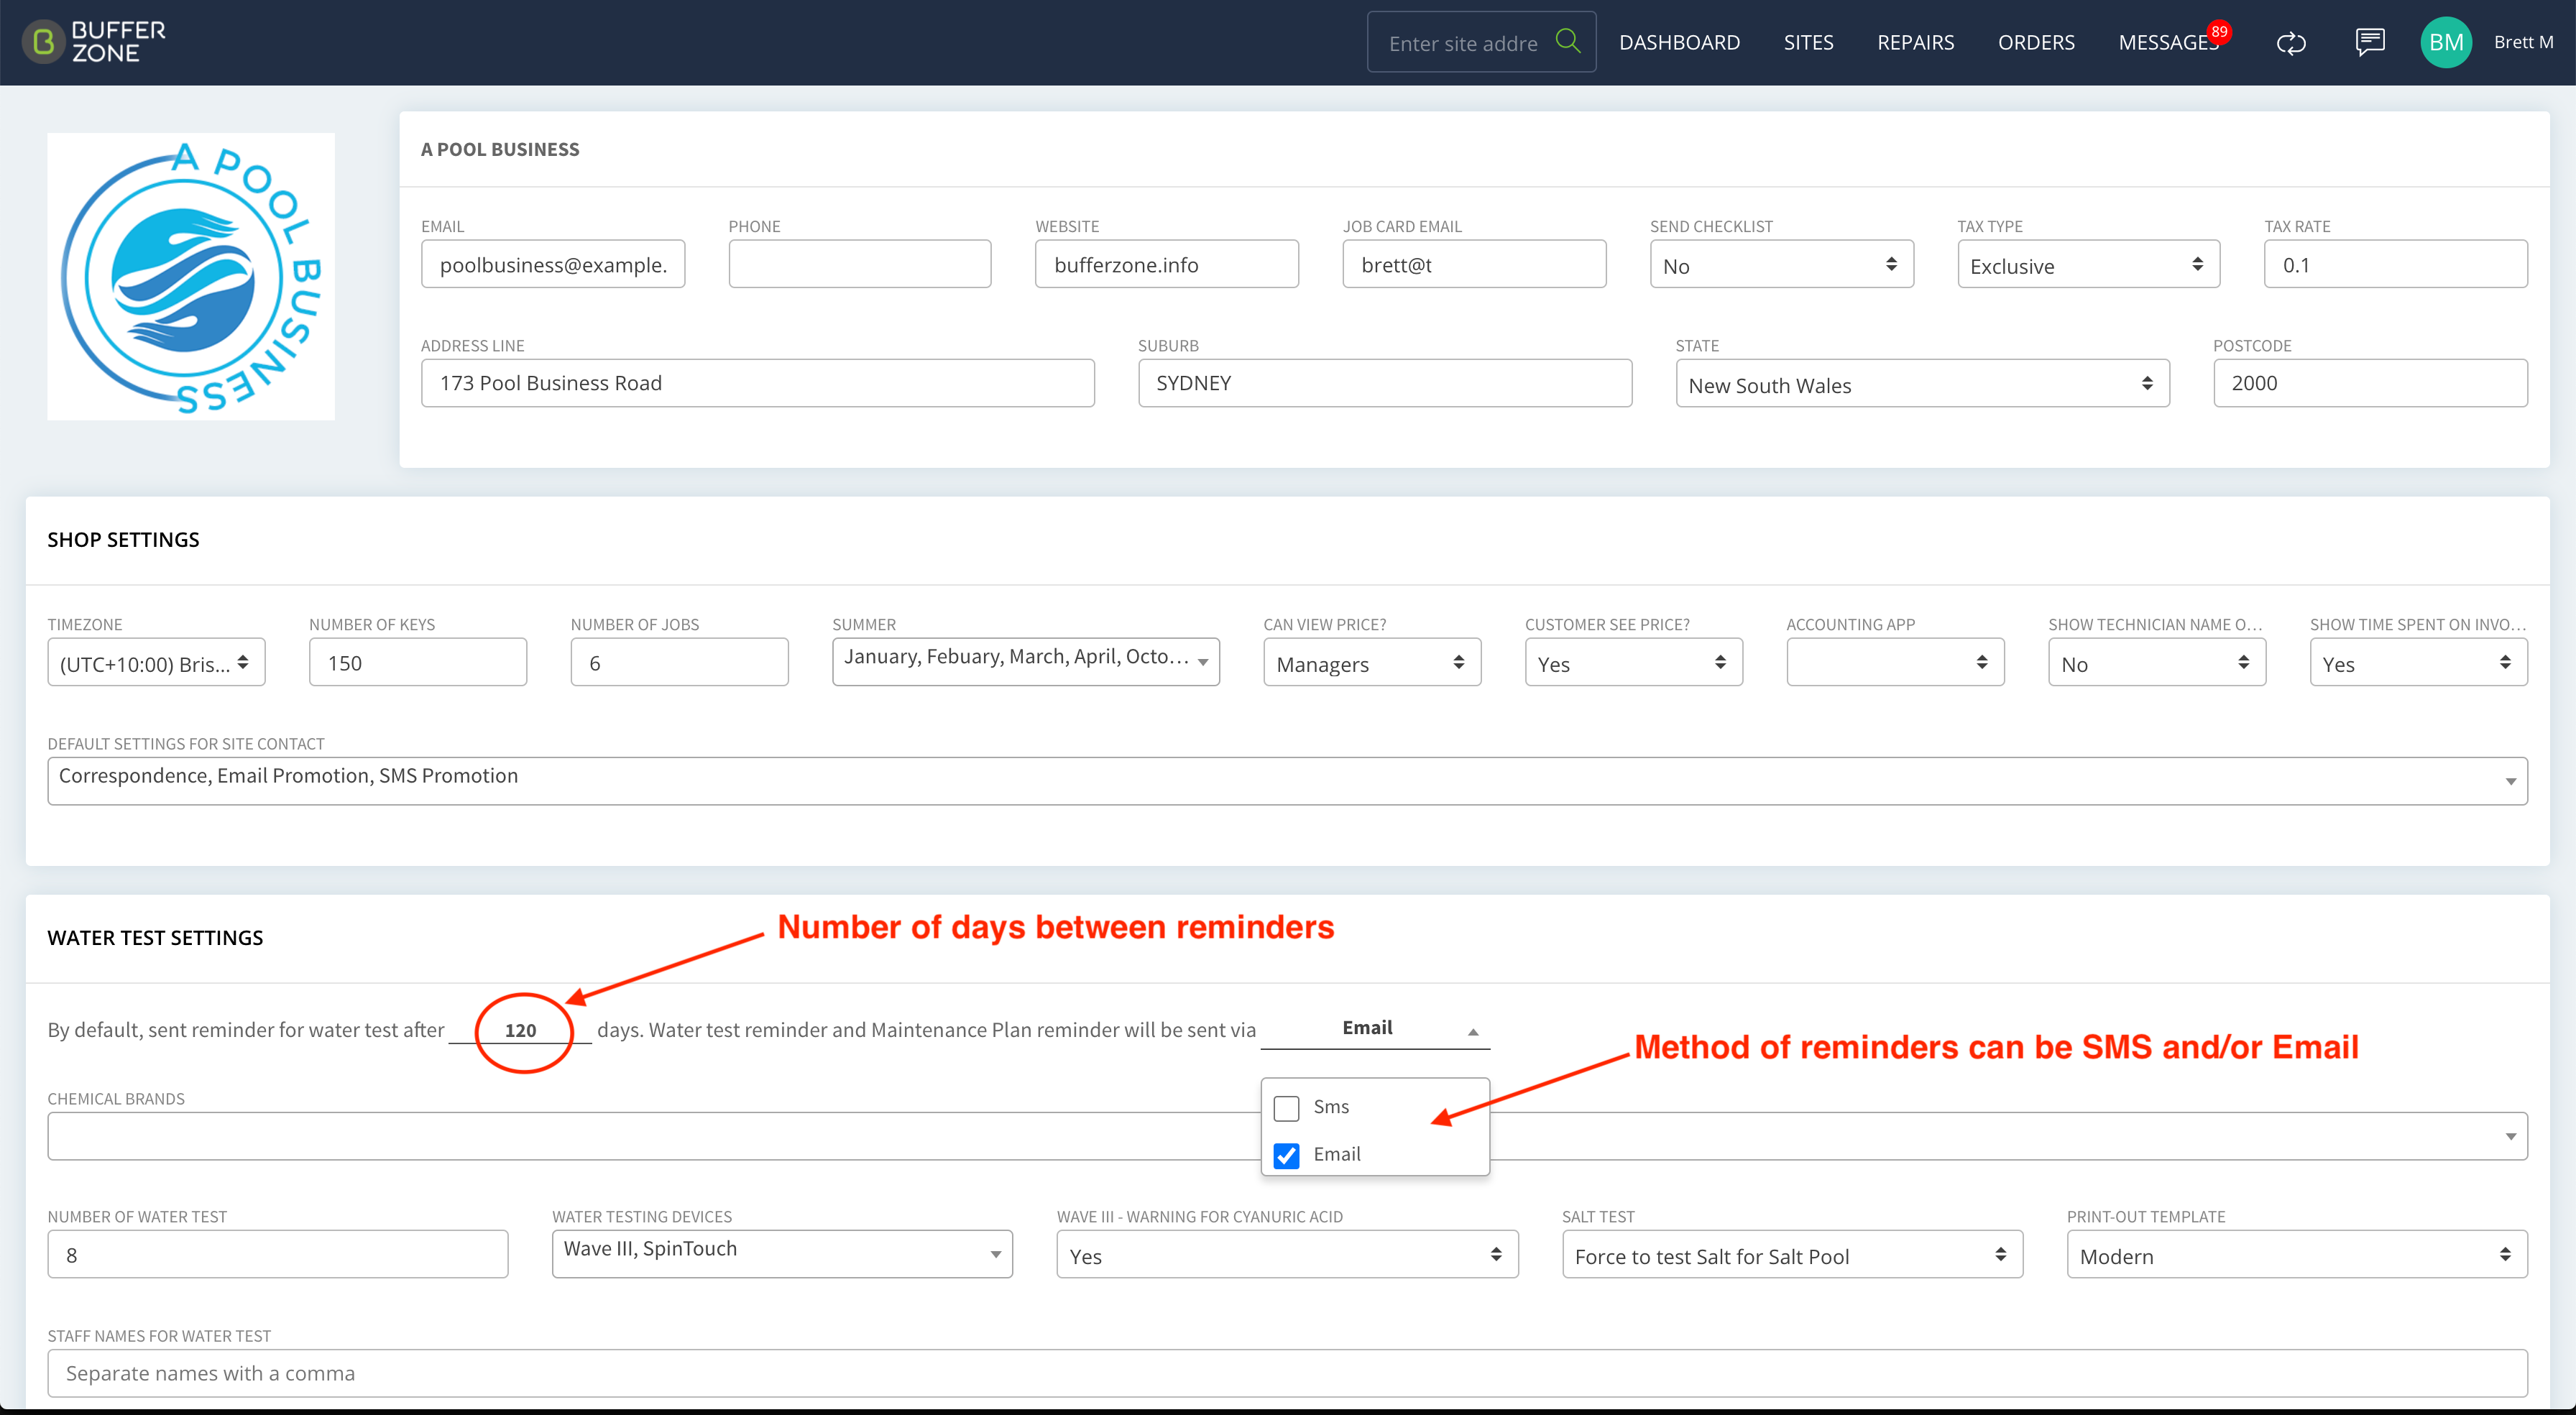Open the Show Time Spent on Invoice dropdown
Viewport: 2576px width, 1415px height.
pos(2418,663)
